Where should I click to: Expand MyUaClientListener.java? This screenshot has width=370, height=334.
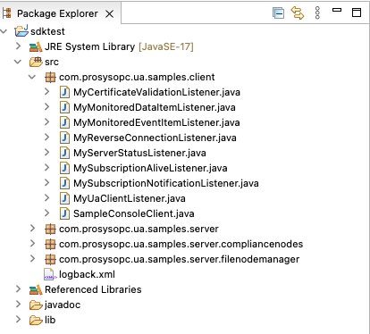tap(47, 198)
